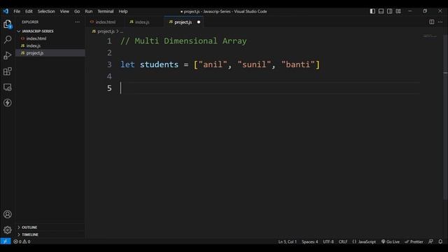
Task: Click the Prettier status bar item
Action: (x=414, y=241)
